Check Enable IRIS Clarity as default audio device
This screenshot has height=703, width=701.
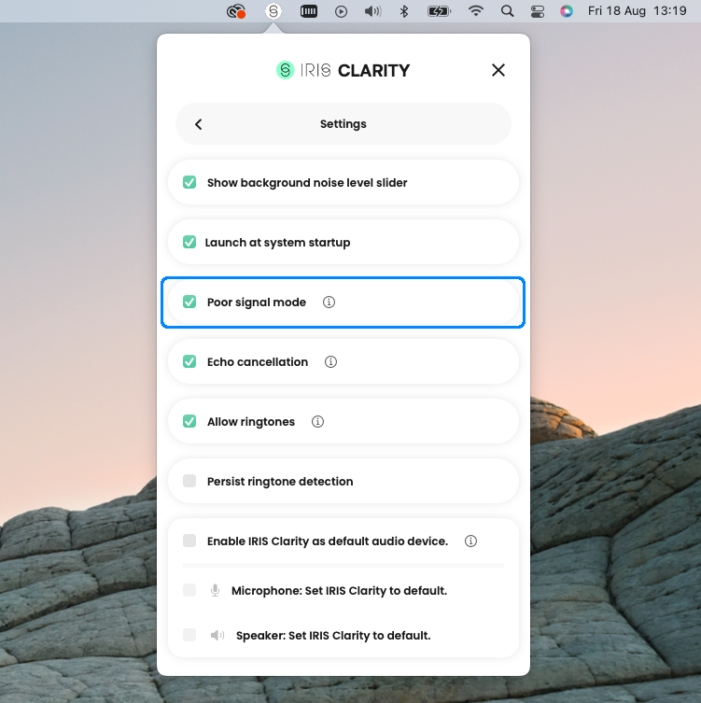189,541
